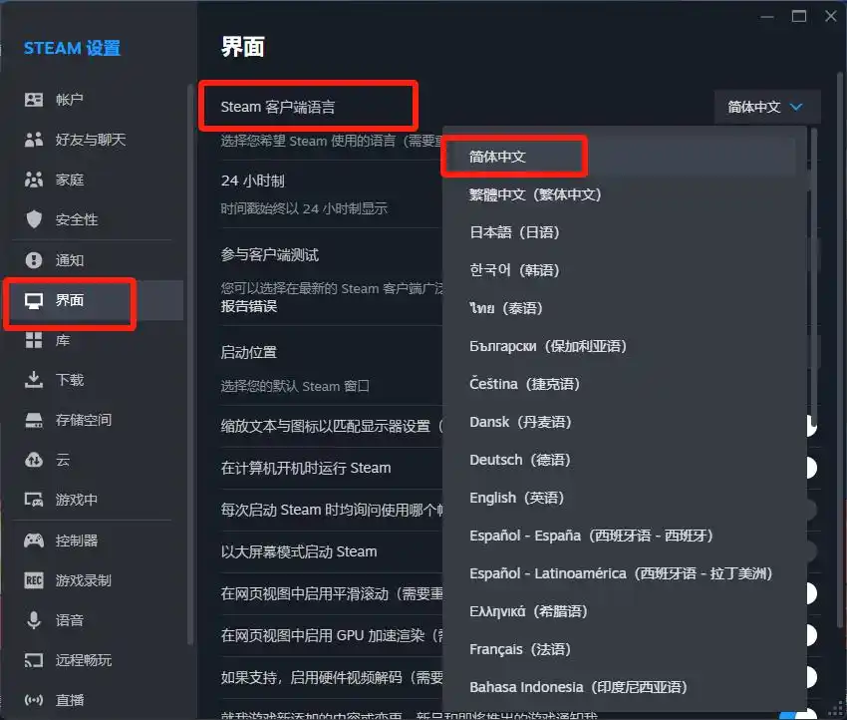Switch language to Deutsch (德语)

(619, 460)
